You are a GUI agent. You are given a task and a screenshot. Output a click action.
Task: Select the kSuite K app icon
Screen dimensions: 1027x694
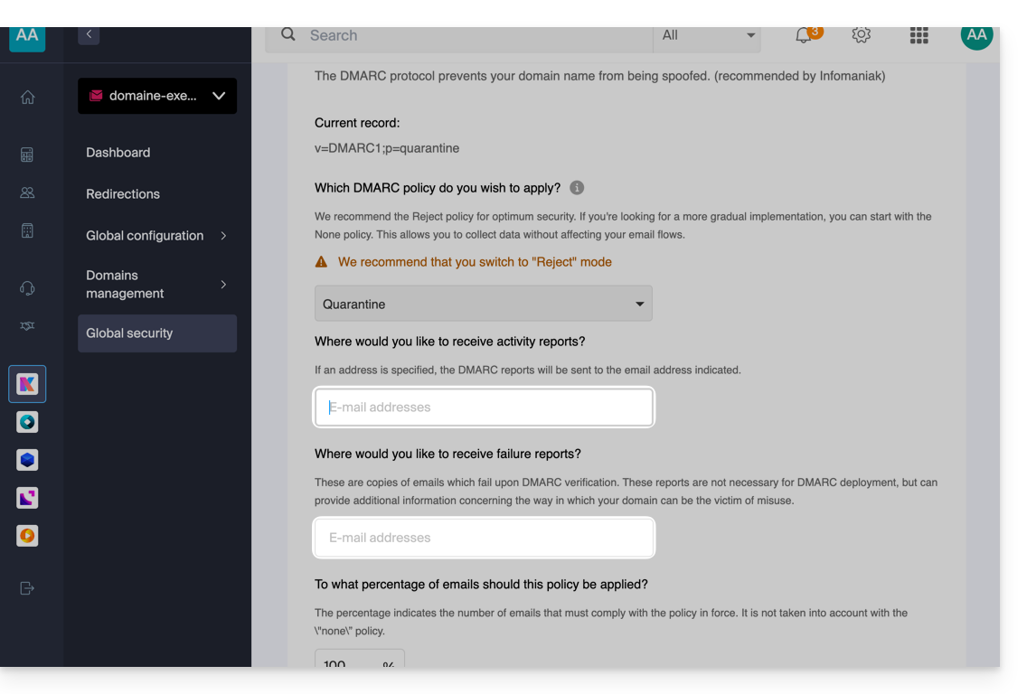click(x=27, y=384)
